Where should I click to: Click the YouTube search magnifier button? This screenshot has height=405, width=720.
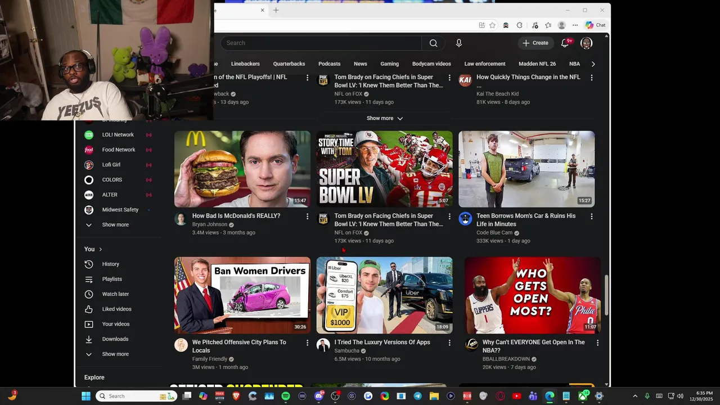coord(433,43)
